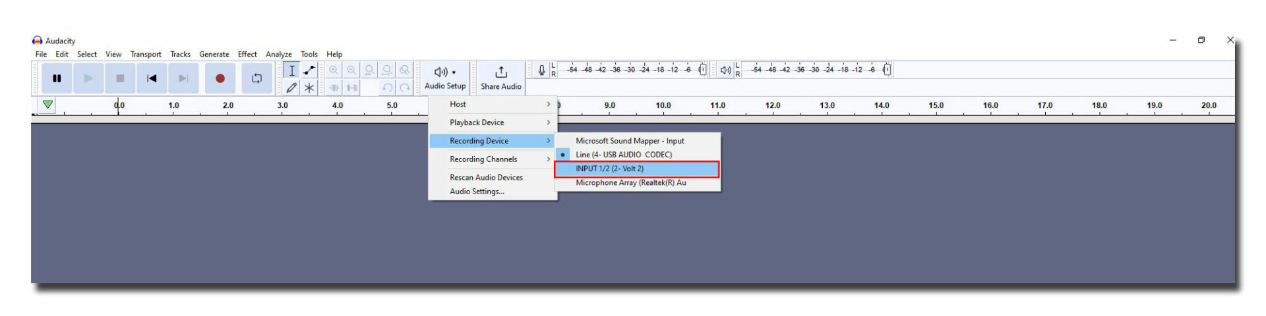Open the Transport menu

pyautogui.click(x=146, y=54)
